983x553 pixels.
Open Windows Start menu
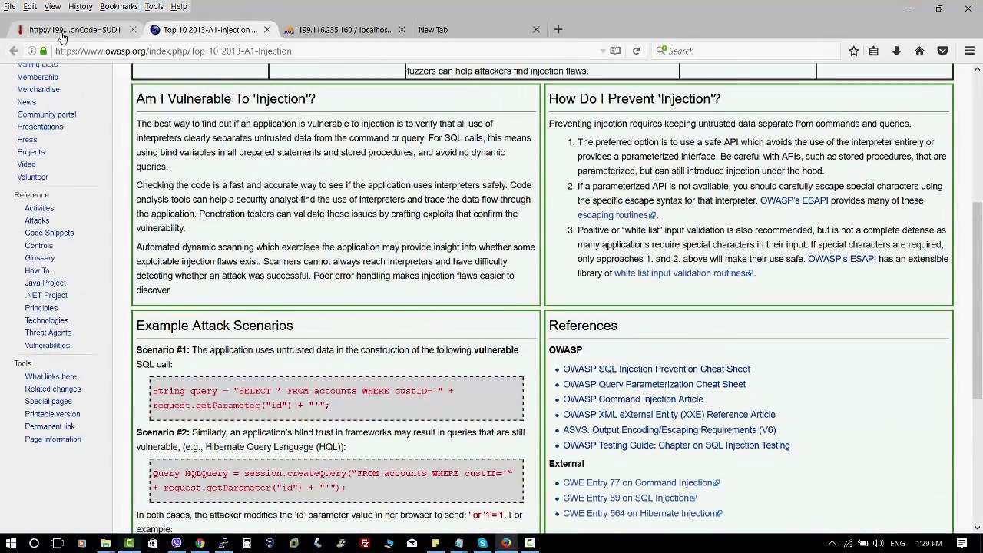pyautogui.click(x=10, y=543)
